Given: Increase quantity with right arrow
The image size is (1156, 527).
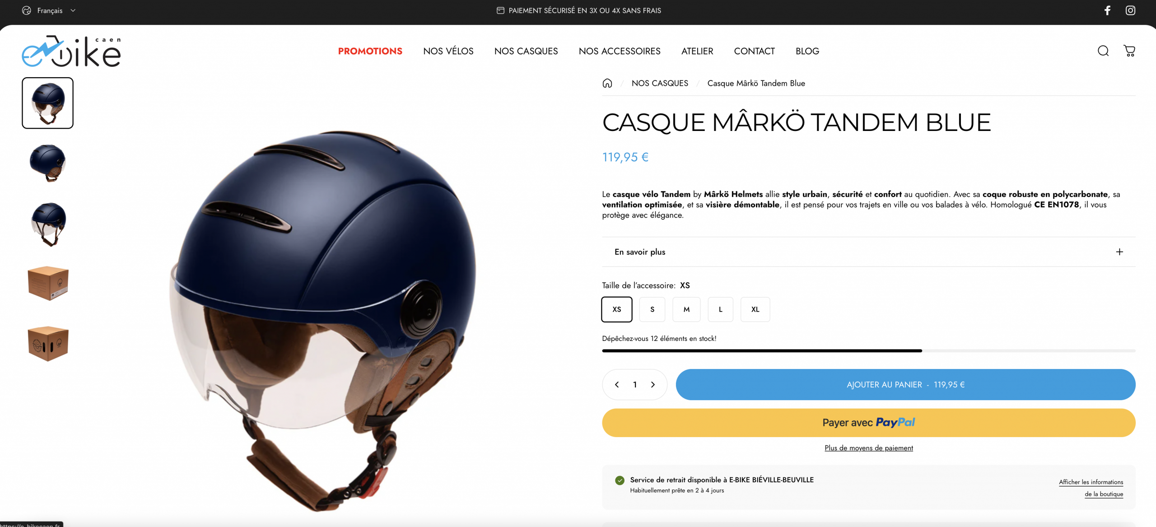Looking at the screenshot, I should (x=653, y=385).
